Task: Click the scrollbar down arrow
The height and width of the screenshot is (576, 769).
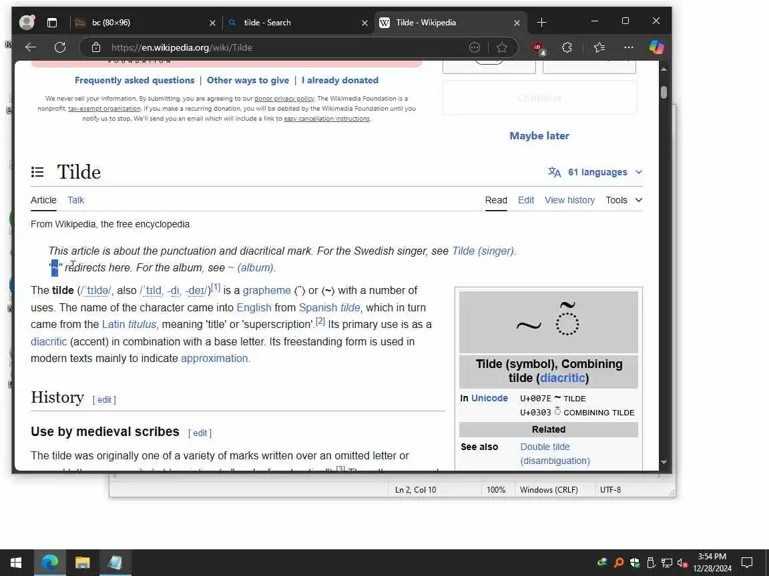Action: (664, 462)
